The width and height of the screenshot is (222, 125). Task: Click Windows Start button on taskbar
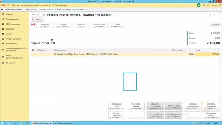(2, 123)
